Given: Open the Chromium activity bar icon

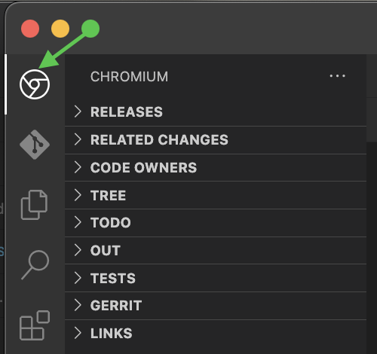Looking at the screenshot, I should tap(35, 84).
